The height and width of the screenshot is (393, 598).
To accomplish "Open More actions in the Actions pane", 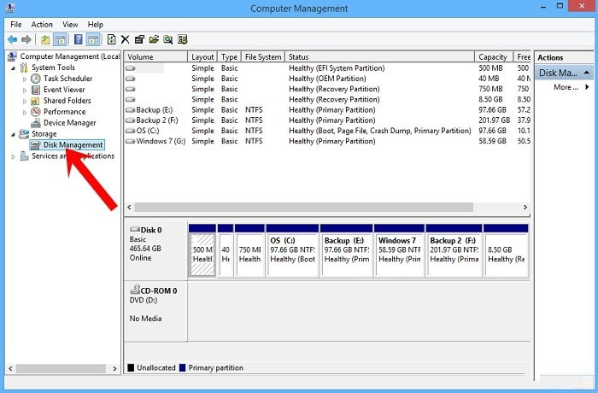I will [x=566, y=87].
